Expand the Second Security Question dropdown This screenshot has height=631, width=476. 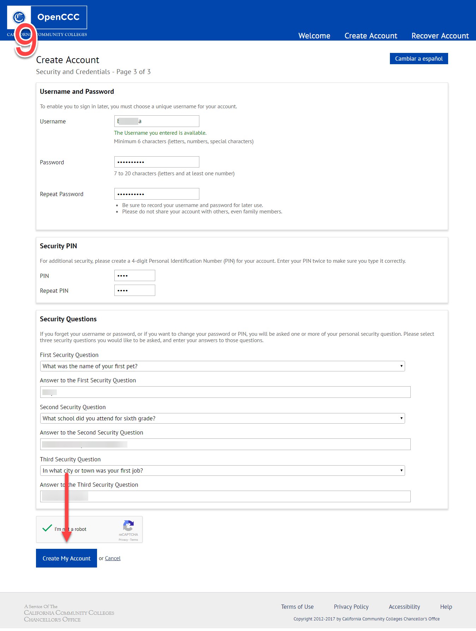point(222,418)
